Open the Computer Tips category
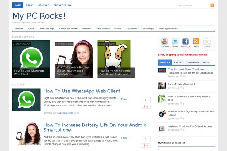The height and width of the screenshot is (151, 227). coord(47,29)
